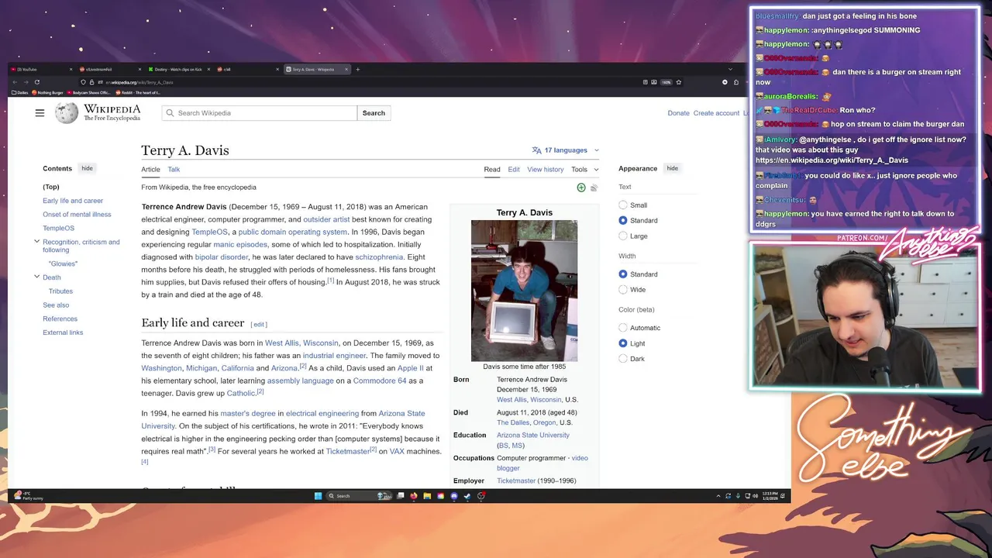This screenshot has width=992, height=558.
Task: Click the Donate link
Action: 678,113
